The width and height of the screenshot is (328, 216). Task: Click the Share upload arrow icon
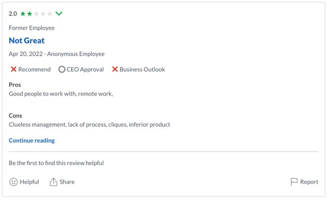pyautogui.click(x=53, y=182)
